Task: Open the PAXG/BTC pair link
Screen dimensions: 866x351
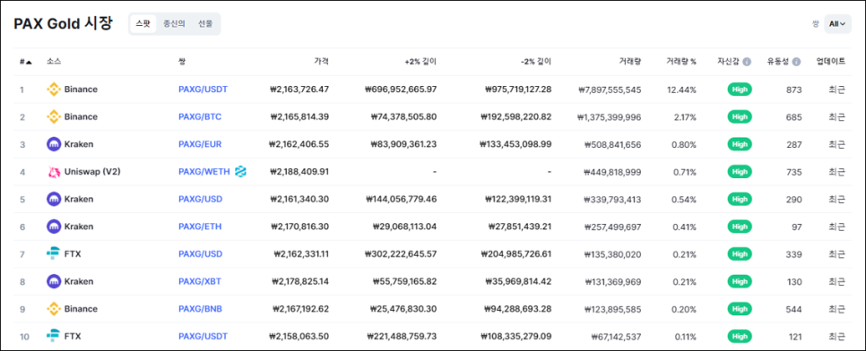Action: (x=200, y=117)
